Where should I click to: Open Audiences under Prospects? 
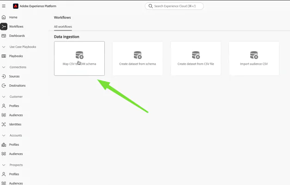[16, 183]
